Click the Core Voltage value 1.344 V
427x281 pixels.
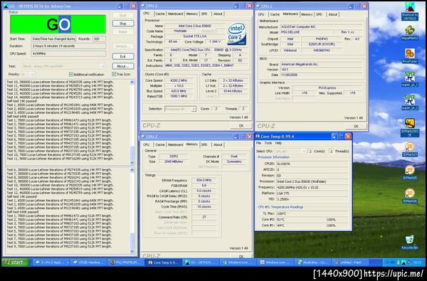[x=215, y=42]
